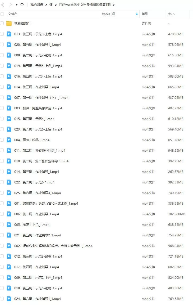Go back with the left arrow icon
The image size is (193, 306).
pyautogui.click(x=3, y=5)
